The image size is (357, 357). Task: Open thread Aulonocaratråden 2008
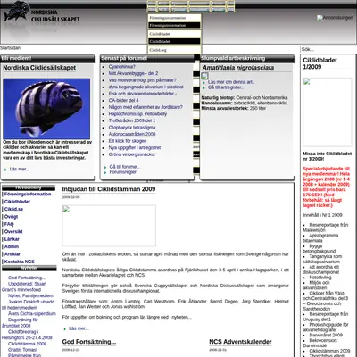(x=132, y=134)
